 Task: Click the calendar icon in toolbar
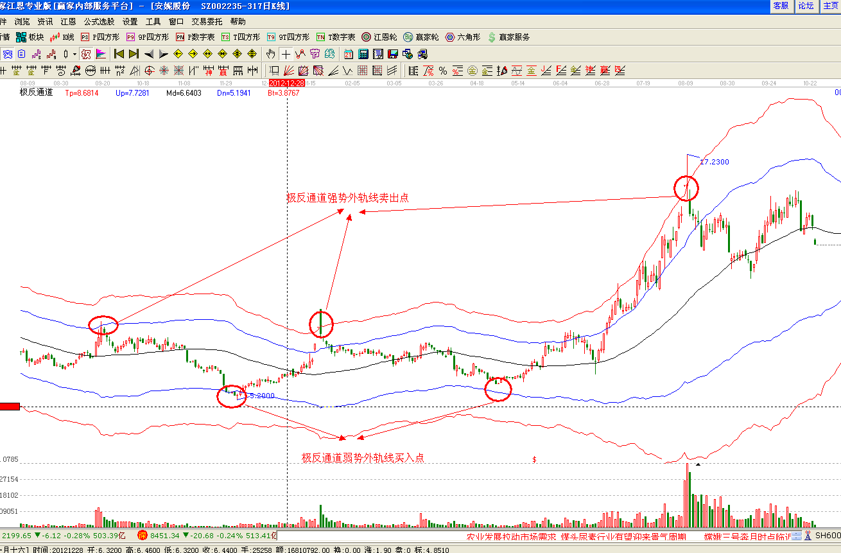[348, 54]
